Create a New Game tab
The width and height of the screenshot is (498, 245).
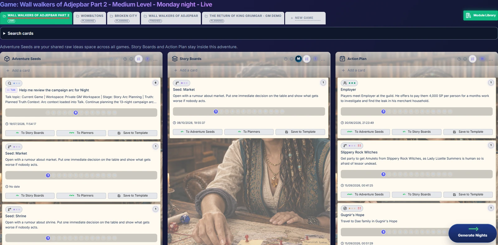point(305,18)
